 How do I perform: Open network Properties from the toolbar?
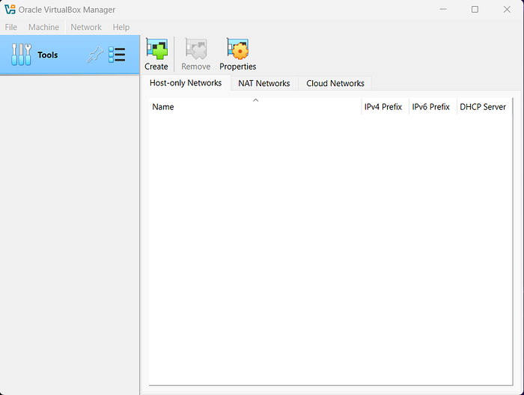[x=237, y=54]
